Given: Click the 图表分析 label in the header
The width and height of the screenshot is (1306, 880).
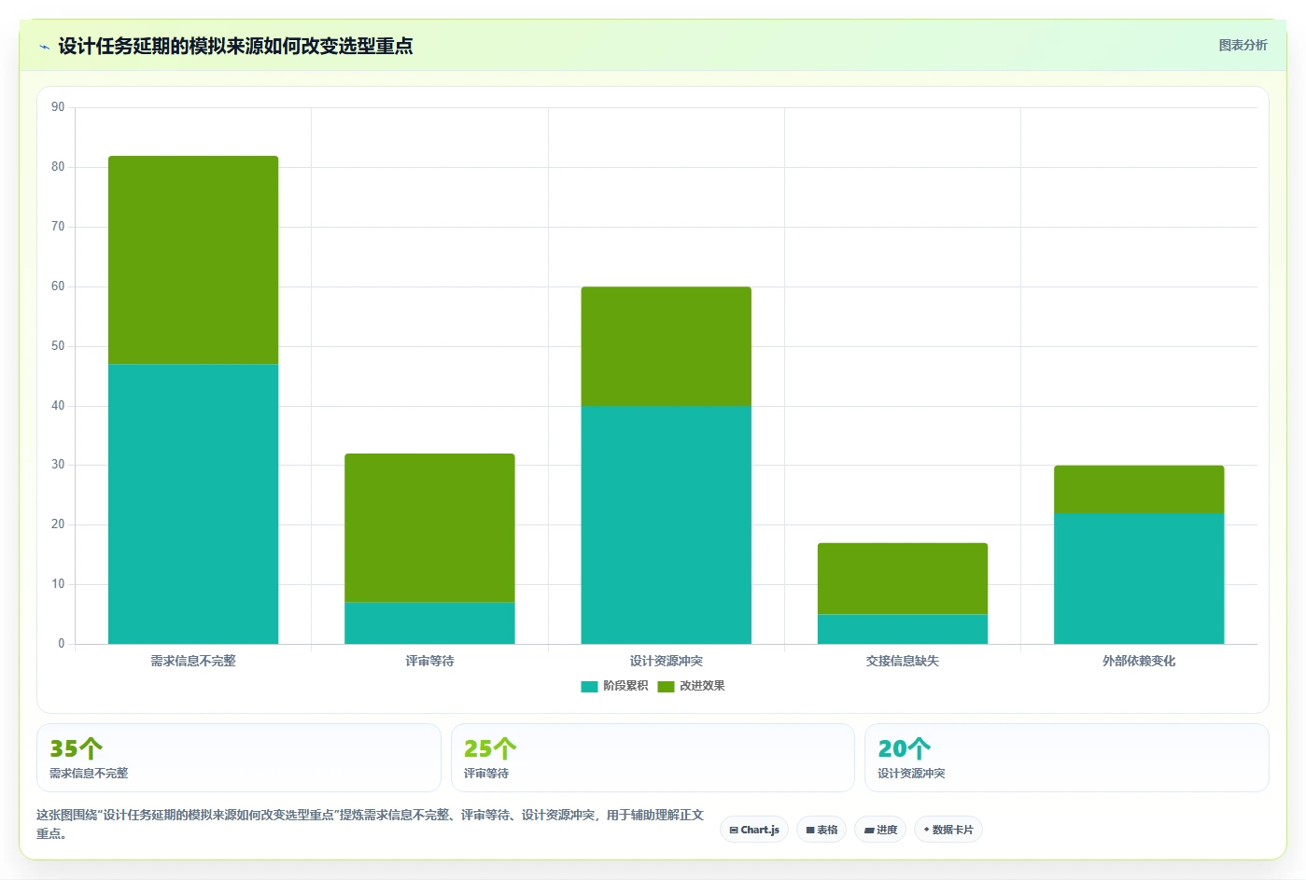Looking at the screenshot, I should pos(1243,45).
